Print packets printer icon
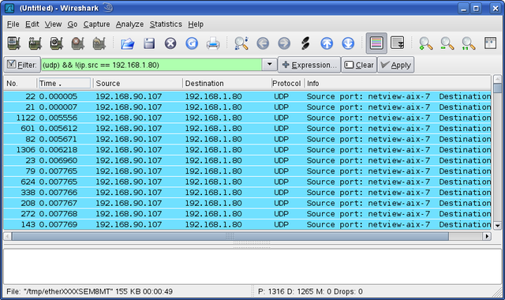This screenshot has width=505, height=300. coord(213,43)
